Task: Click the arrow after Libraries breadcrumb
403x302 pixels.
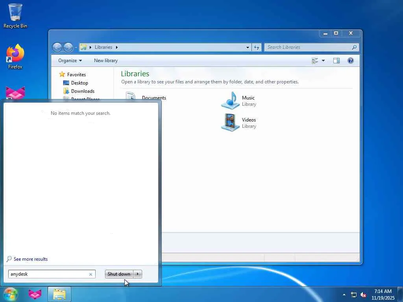Action: click(116, 47)
